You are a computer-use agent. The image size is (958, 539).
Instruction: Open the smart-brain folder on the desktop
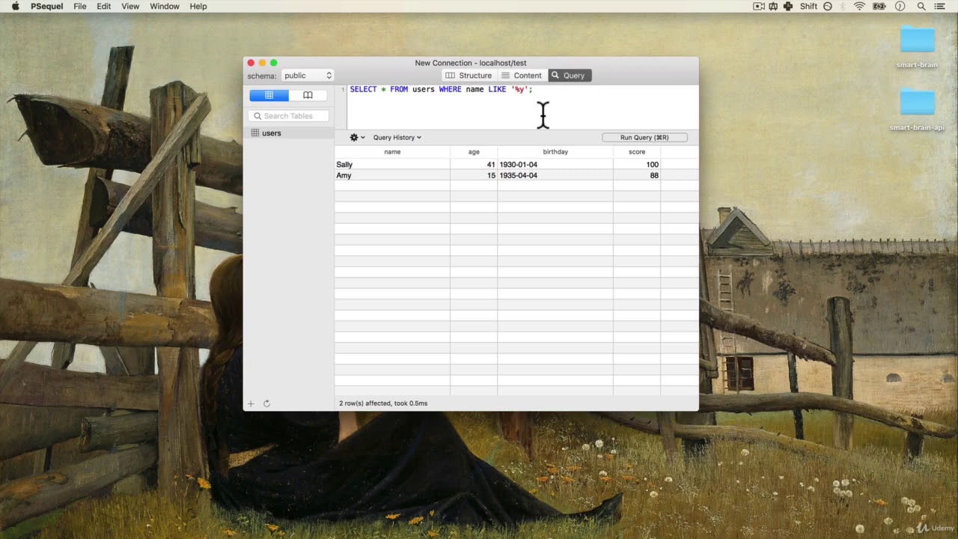click(917, 47)
